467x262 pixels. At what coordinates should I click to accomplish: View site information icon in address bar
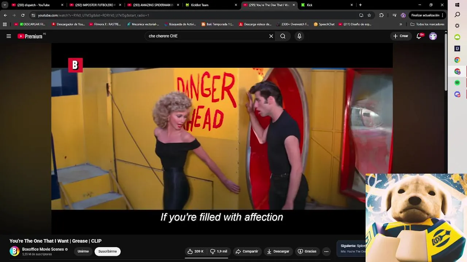click(33, 15)
